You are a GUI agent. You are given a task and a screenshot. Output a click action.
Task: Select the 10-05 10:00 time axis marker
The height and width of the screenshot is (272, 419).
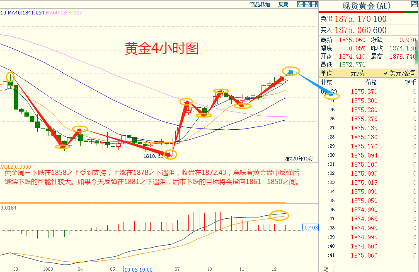(138, 269)
